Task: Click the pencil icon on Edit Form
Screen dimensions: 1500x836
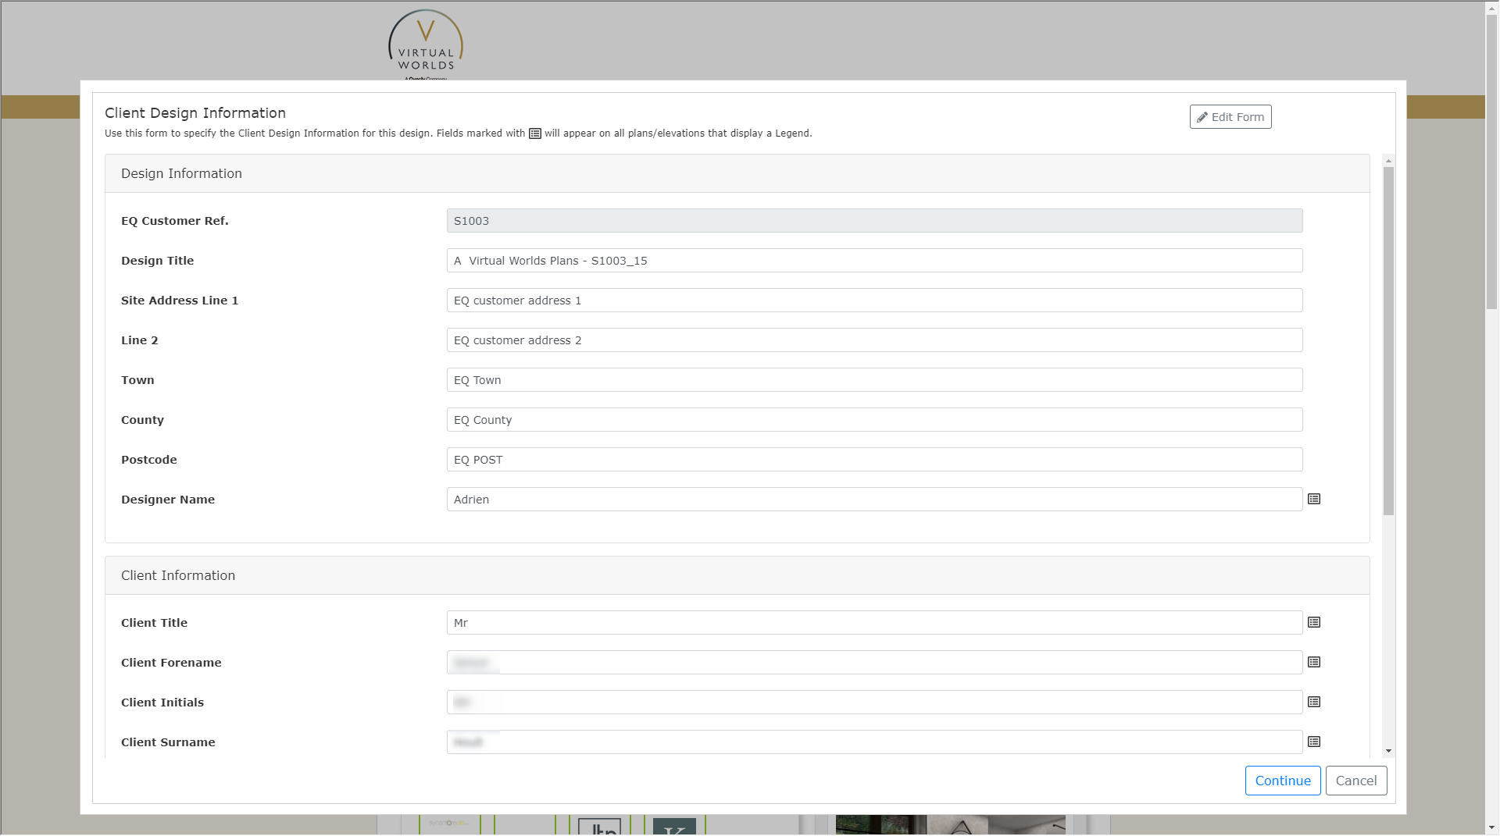Action: point(1202,117)
